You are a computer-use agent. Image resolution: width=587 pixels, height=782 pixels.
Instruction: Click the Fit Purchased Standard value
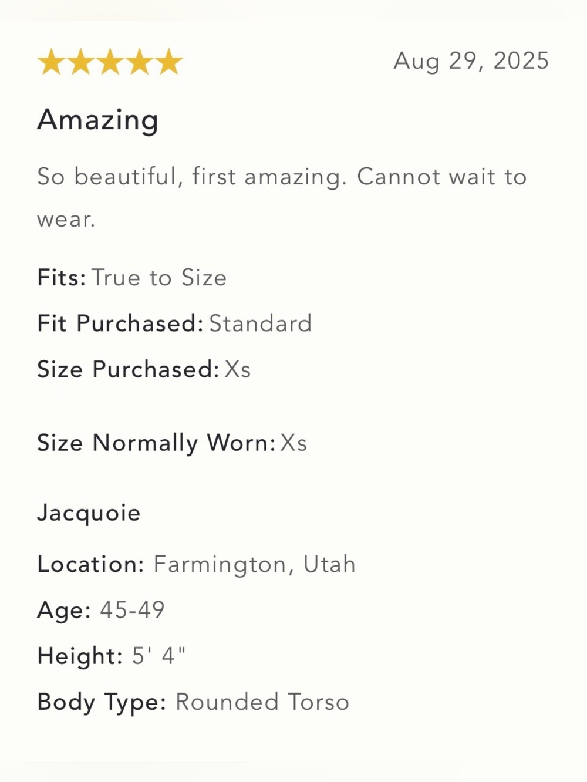[x=261, y=323]
